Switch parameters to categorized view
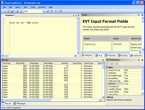The width and height of the screenshot is (145, 110). (108, 63)
